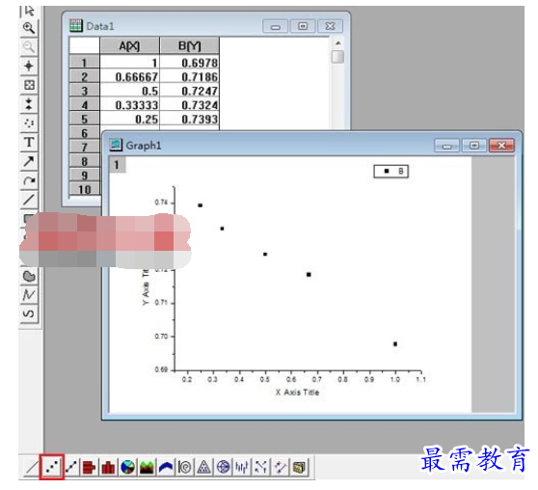538x490 pixels.
Task: Select the Data Selector tool
Action: coord(29,104)
